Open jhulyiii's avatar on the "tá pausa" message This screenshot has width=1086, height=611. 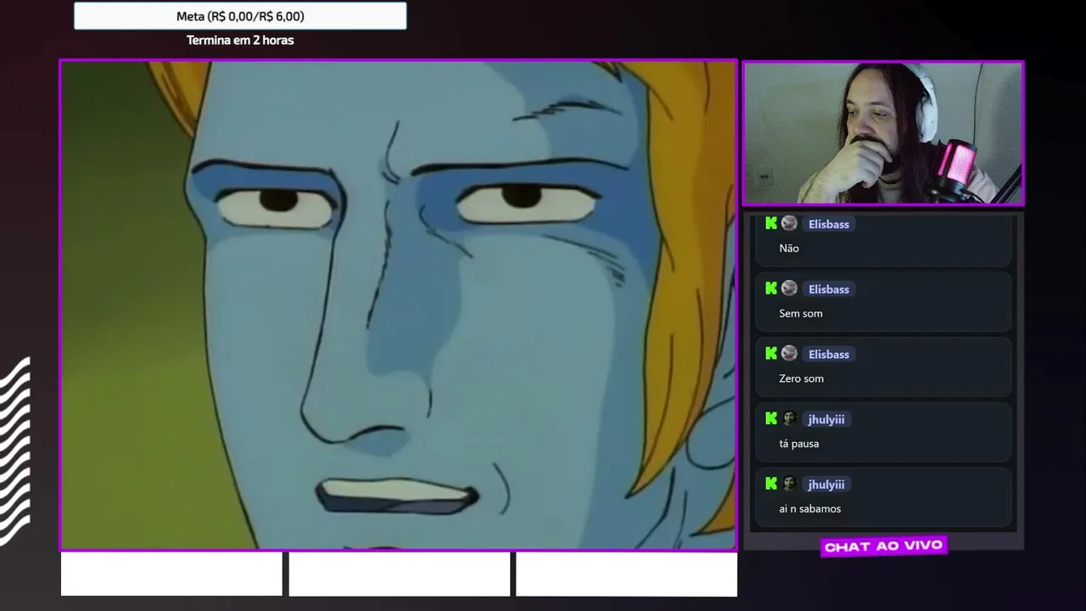[x=789, y=418]
